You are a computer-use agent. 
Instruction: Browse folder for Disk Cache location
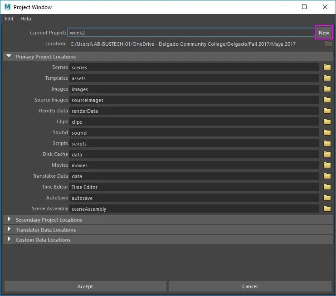[327, 154]
